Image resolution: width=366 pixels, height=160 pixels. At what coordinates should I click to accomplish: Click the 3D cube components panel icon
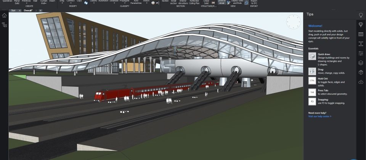[x=361, y=72]
